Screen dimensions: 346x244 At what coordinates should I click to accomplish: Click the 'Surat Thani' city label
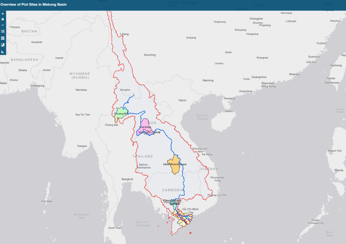pos(115,228)
